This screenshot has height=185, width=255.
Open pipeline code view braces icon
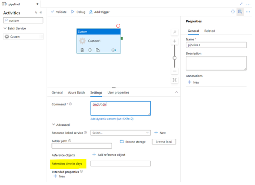tap(233, 12)
